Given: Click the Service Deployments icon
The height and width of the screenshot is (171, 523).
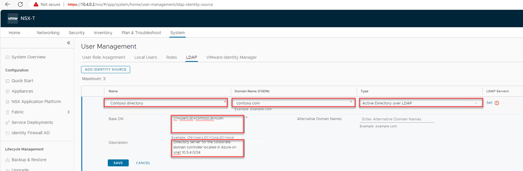Looking at the screenshot, I should pyautogui.click(x=7, y=122).
